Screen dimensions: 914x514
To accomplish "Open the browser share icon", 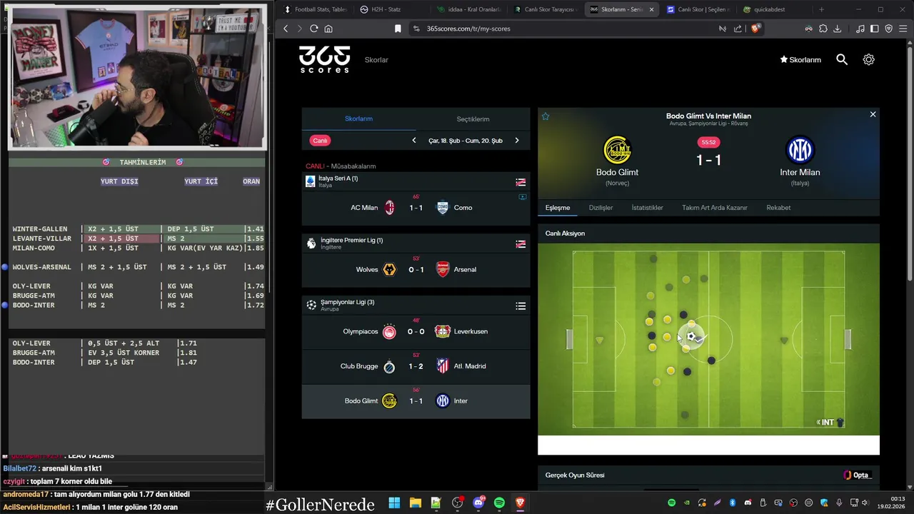I will click(738, 29).
